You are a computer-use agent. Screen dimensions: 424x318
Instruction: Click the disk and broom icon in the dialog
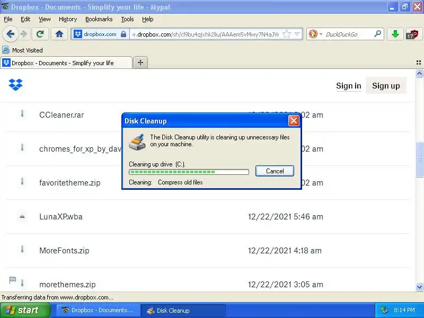[137, 142]
